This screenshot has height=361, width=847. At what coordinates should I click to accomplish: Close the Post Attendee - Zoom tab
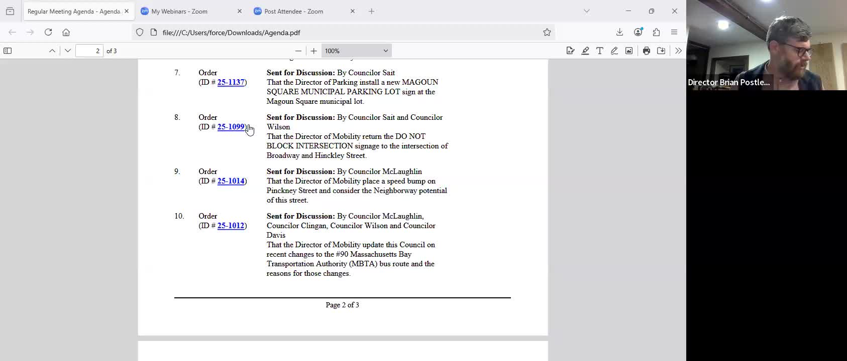[353, 11]
